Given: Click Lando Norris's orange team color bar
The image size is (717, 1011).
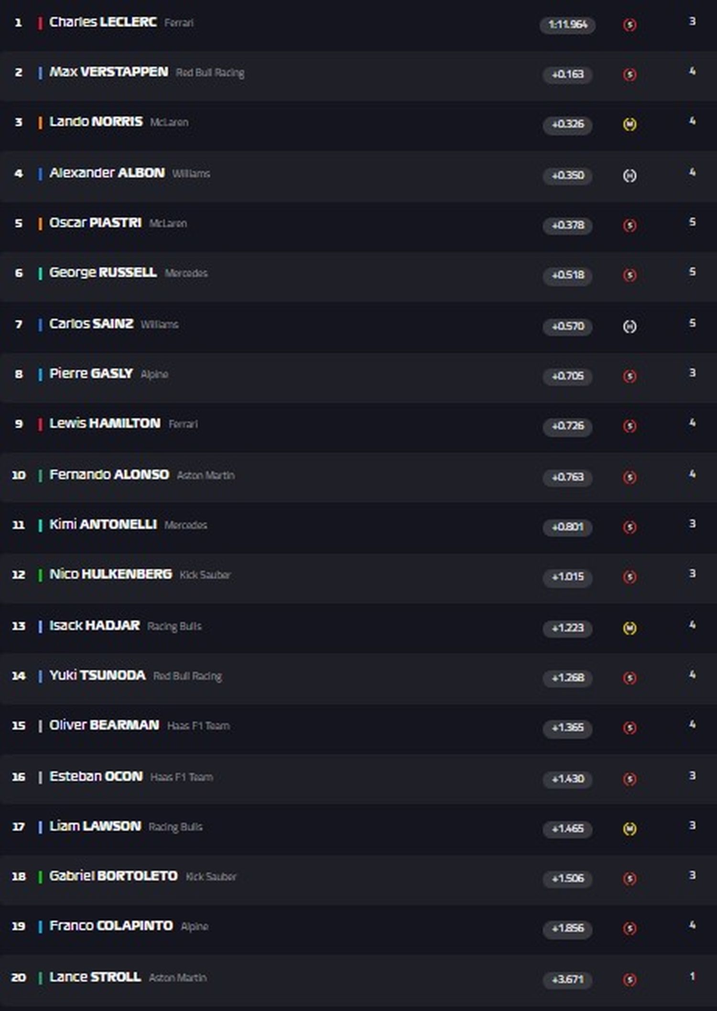Looking at the screenshot, I should [x=40, y=122].
